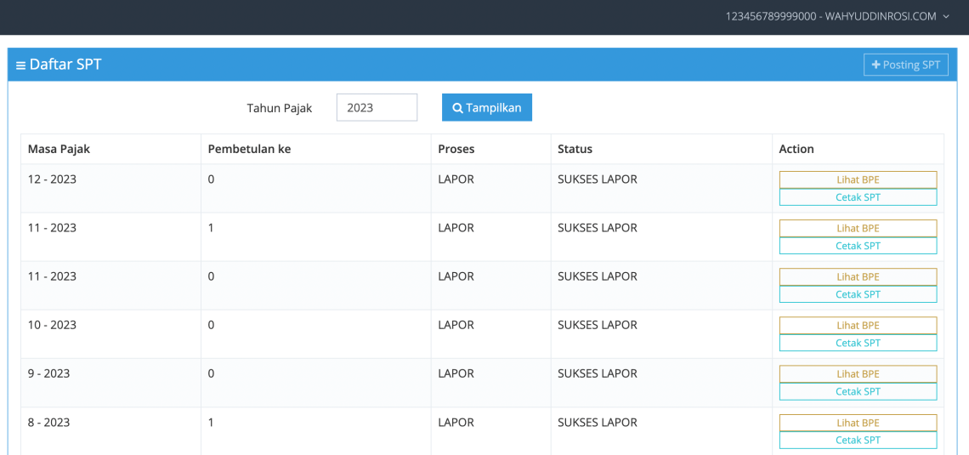View BPE for 8 - 2023
This screenshot has height=455, width=969.
[858, 423]
